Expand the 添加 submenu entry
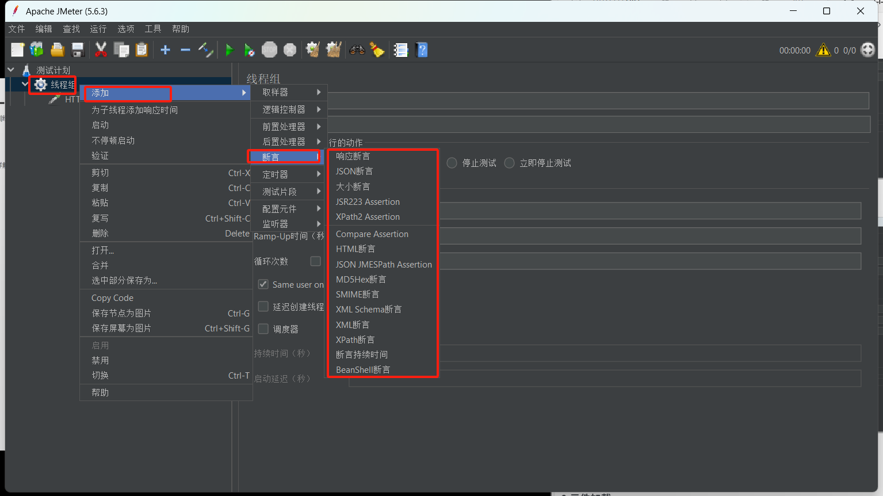Viewport: 883px width, 496px height. pos(165,93)
